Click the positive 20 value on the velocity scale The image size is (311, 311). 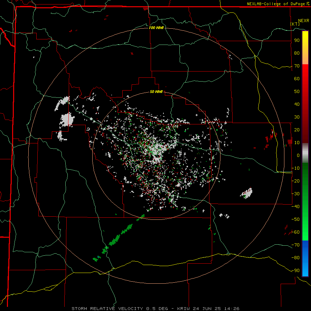[297, 130]
